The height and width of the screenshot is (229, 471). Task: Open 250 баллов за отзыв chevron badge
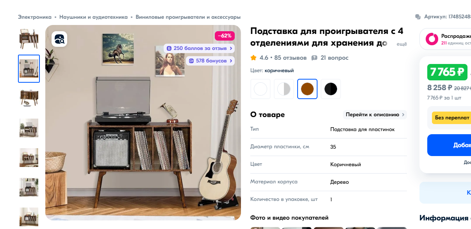click(199, 48)
